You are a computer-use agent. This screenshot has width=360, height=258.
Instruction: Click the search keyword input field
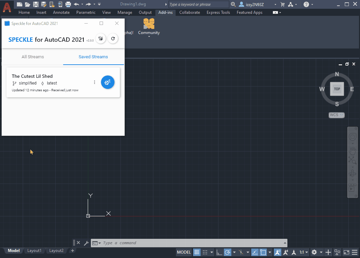click(199, 4)
